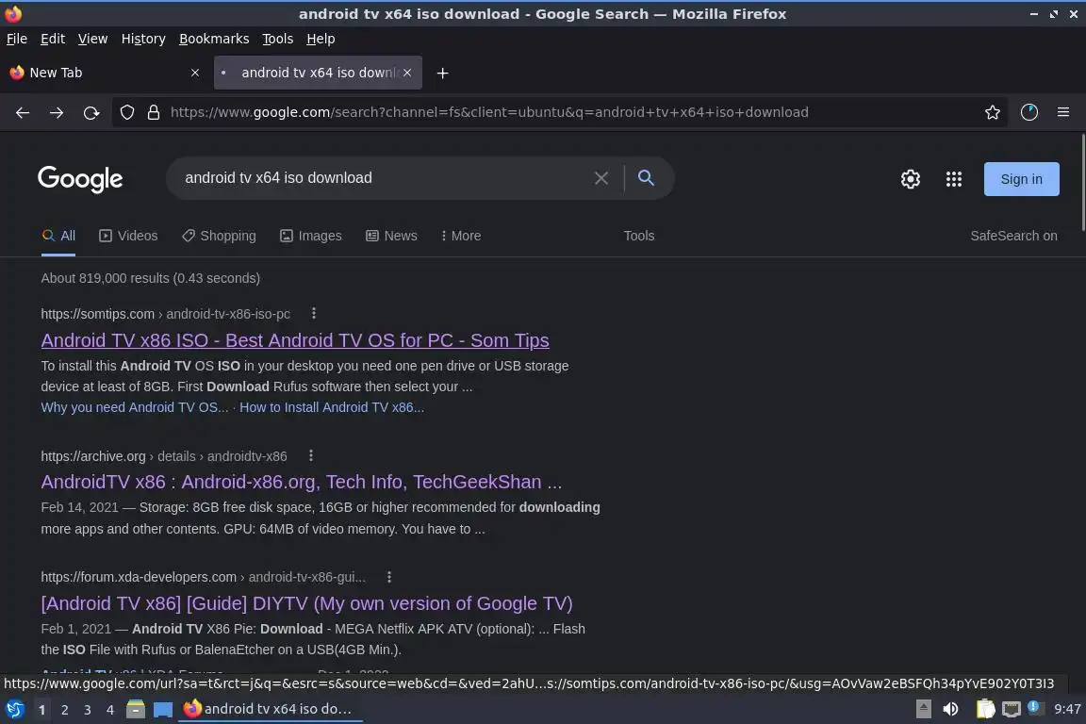Click the show desktop panel icon
This screenshot has height=724, width=1086.
tap(163, 709)
